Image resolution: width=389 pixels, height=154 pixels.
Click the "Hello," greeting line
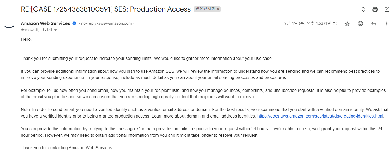[x=26, y=39]
